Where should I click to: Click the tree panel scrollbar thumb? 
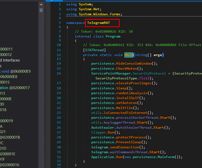point(41,10)
